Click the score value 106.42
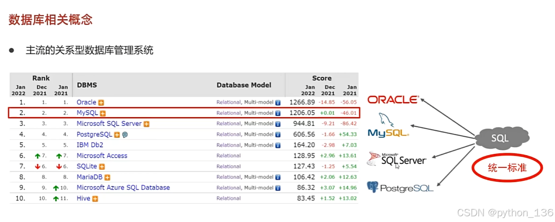Screen dimensions: 555x222 point(305,177)
